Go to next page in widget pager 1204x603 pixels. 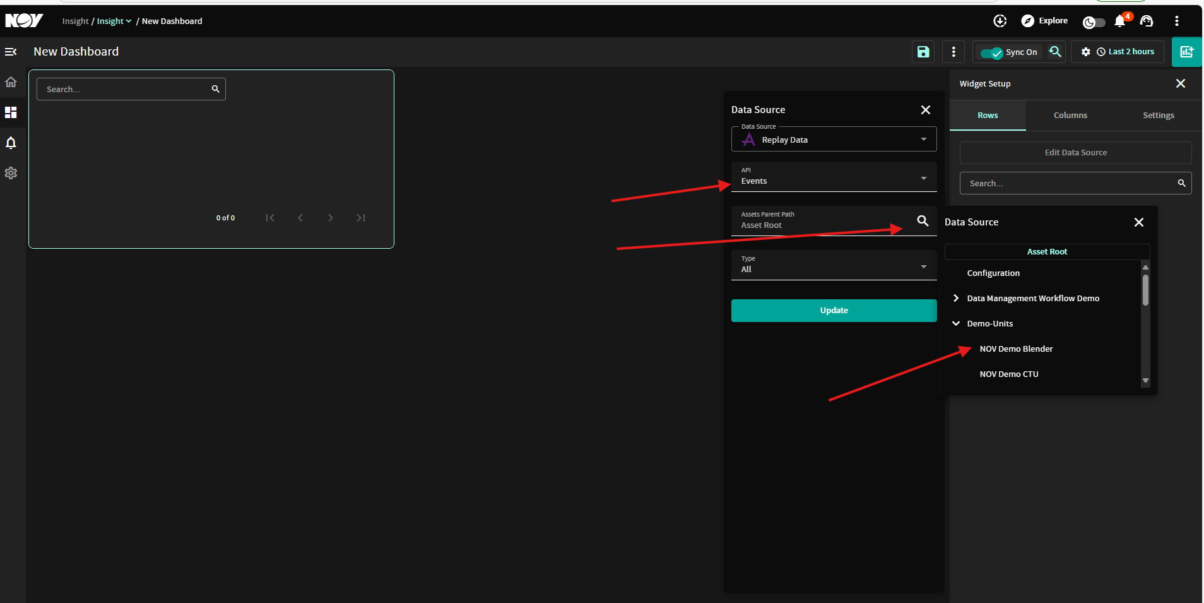331,218
